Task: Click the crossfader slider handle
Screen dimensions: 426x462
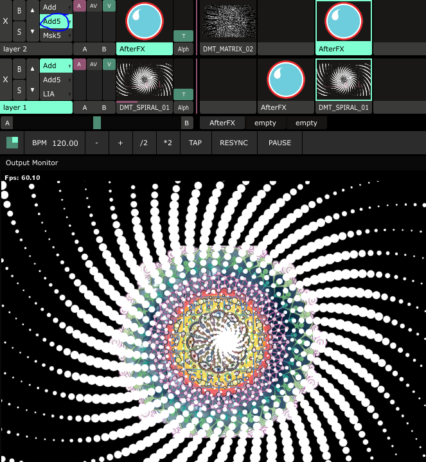Action: 97,123
